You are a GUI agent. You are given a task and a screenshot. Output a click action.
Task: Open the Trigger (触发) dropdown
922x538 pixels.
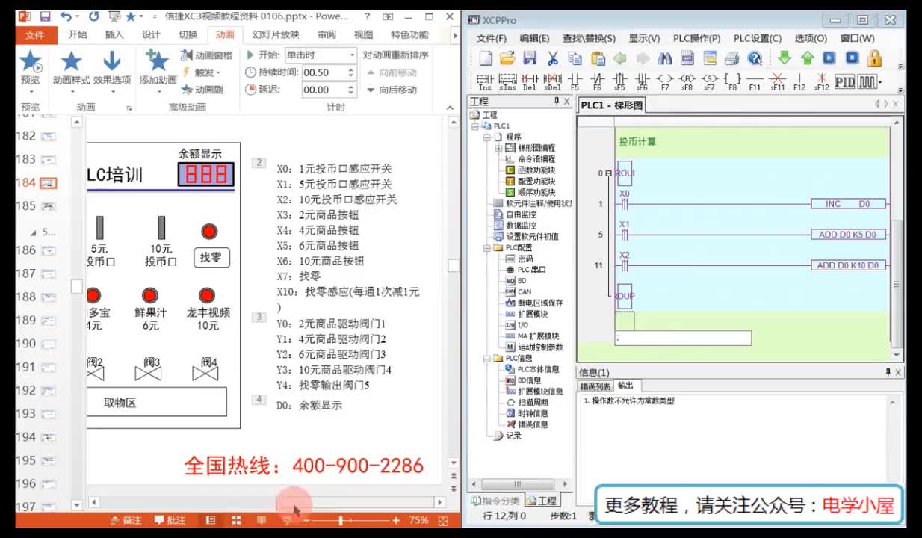202,72
